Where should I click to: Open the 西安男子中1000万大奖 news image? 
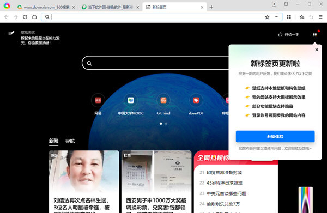click(156, 172)
